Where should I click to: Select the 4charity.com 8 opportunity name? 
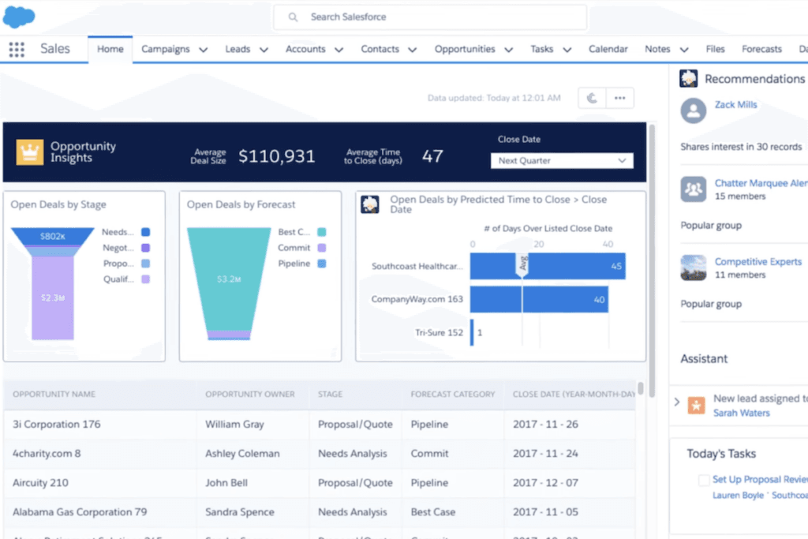[x=47, y=454]
